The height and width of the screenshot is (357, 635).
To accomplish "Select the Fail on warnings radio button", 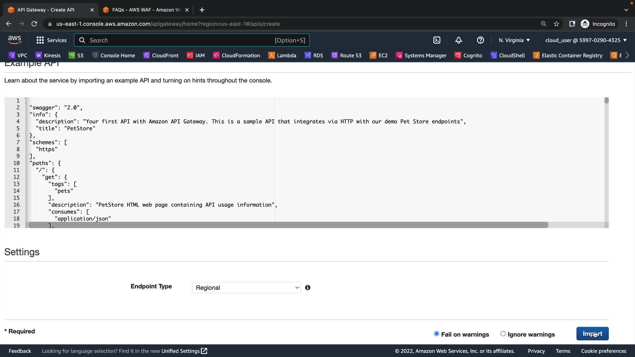I will point(437,334).
